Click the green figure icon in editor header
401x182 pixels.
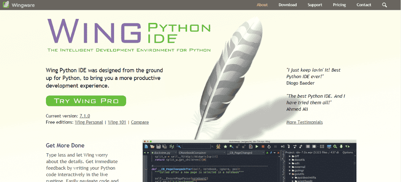click(x=267, y=153)
